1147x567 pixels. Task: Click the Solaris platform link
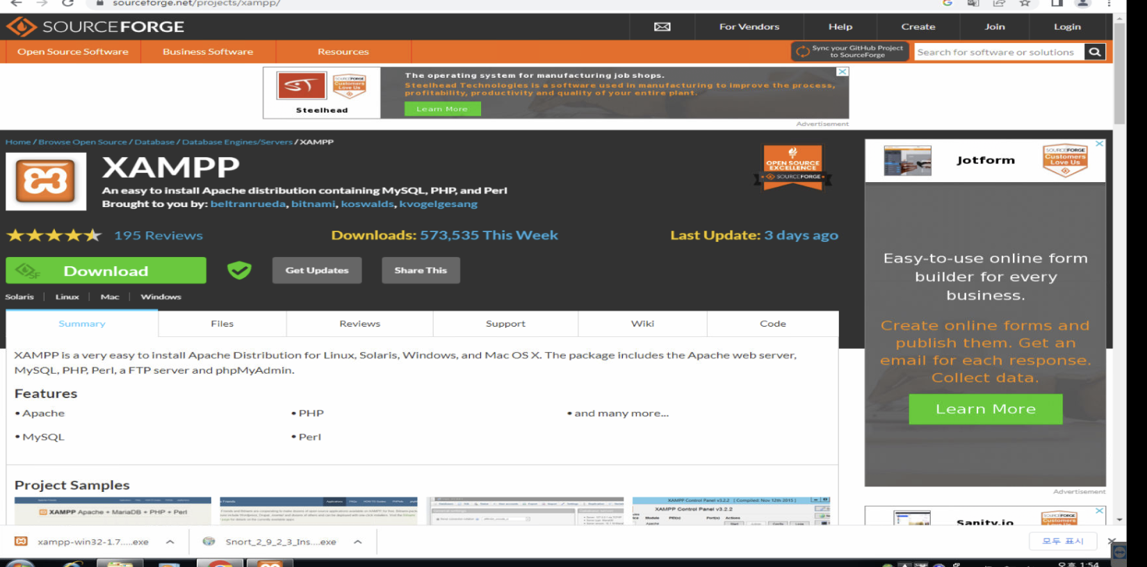(19, 297)
